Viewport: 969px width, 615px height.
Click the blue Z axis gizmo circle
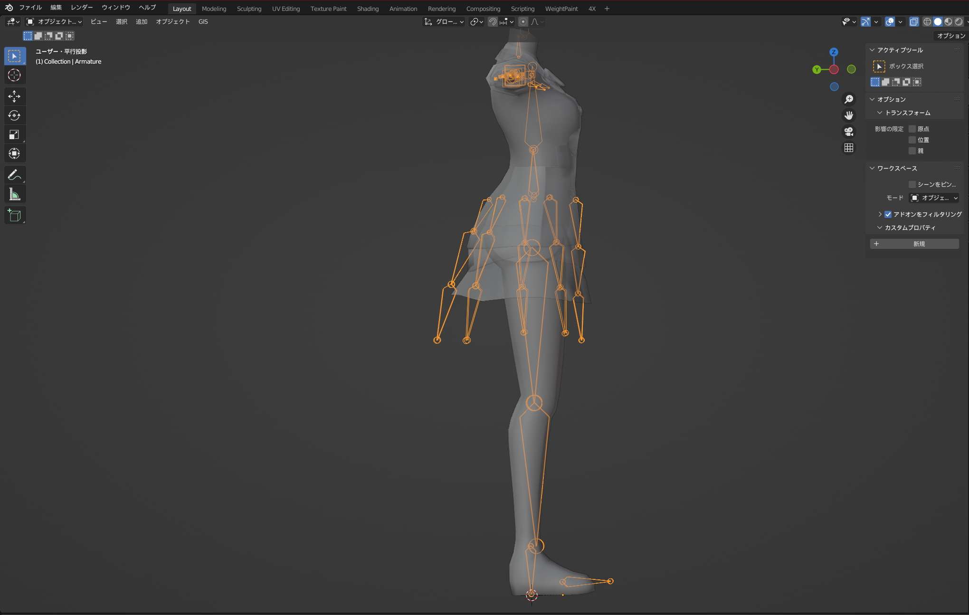point(834,52)
